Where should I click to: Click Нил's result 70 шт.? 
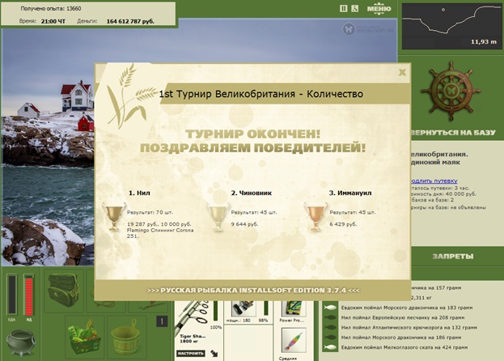150,212
